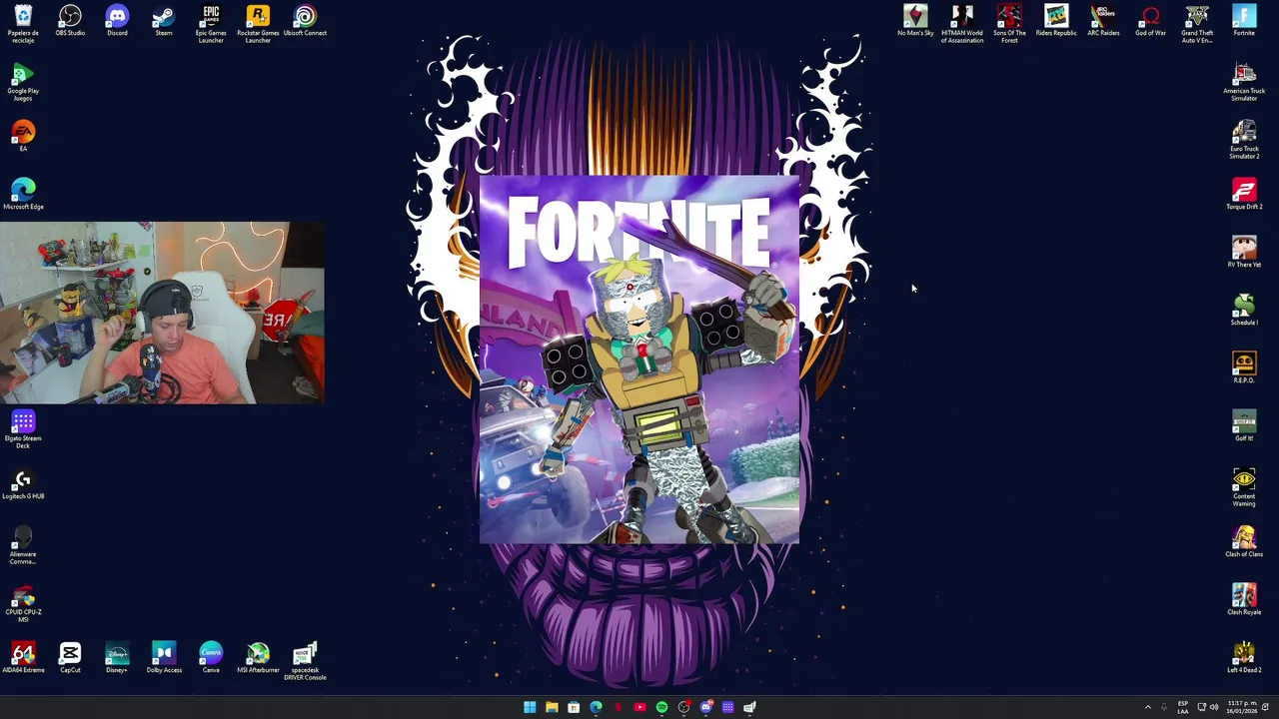Open the Canva desktop shortcut
The width and height of the screenshot is (1279, 719).
(x=211, y=657)
